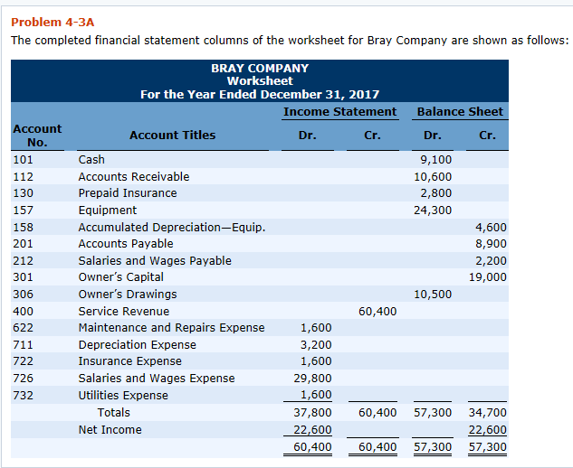Click account number 301
The image size is (573, 468).
click(x=23, y=277)
